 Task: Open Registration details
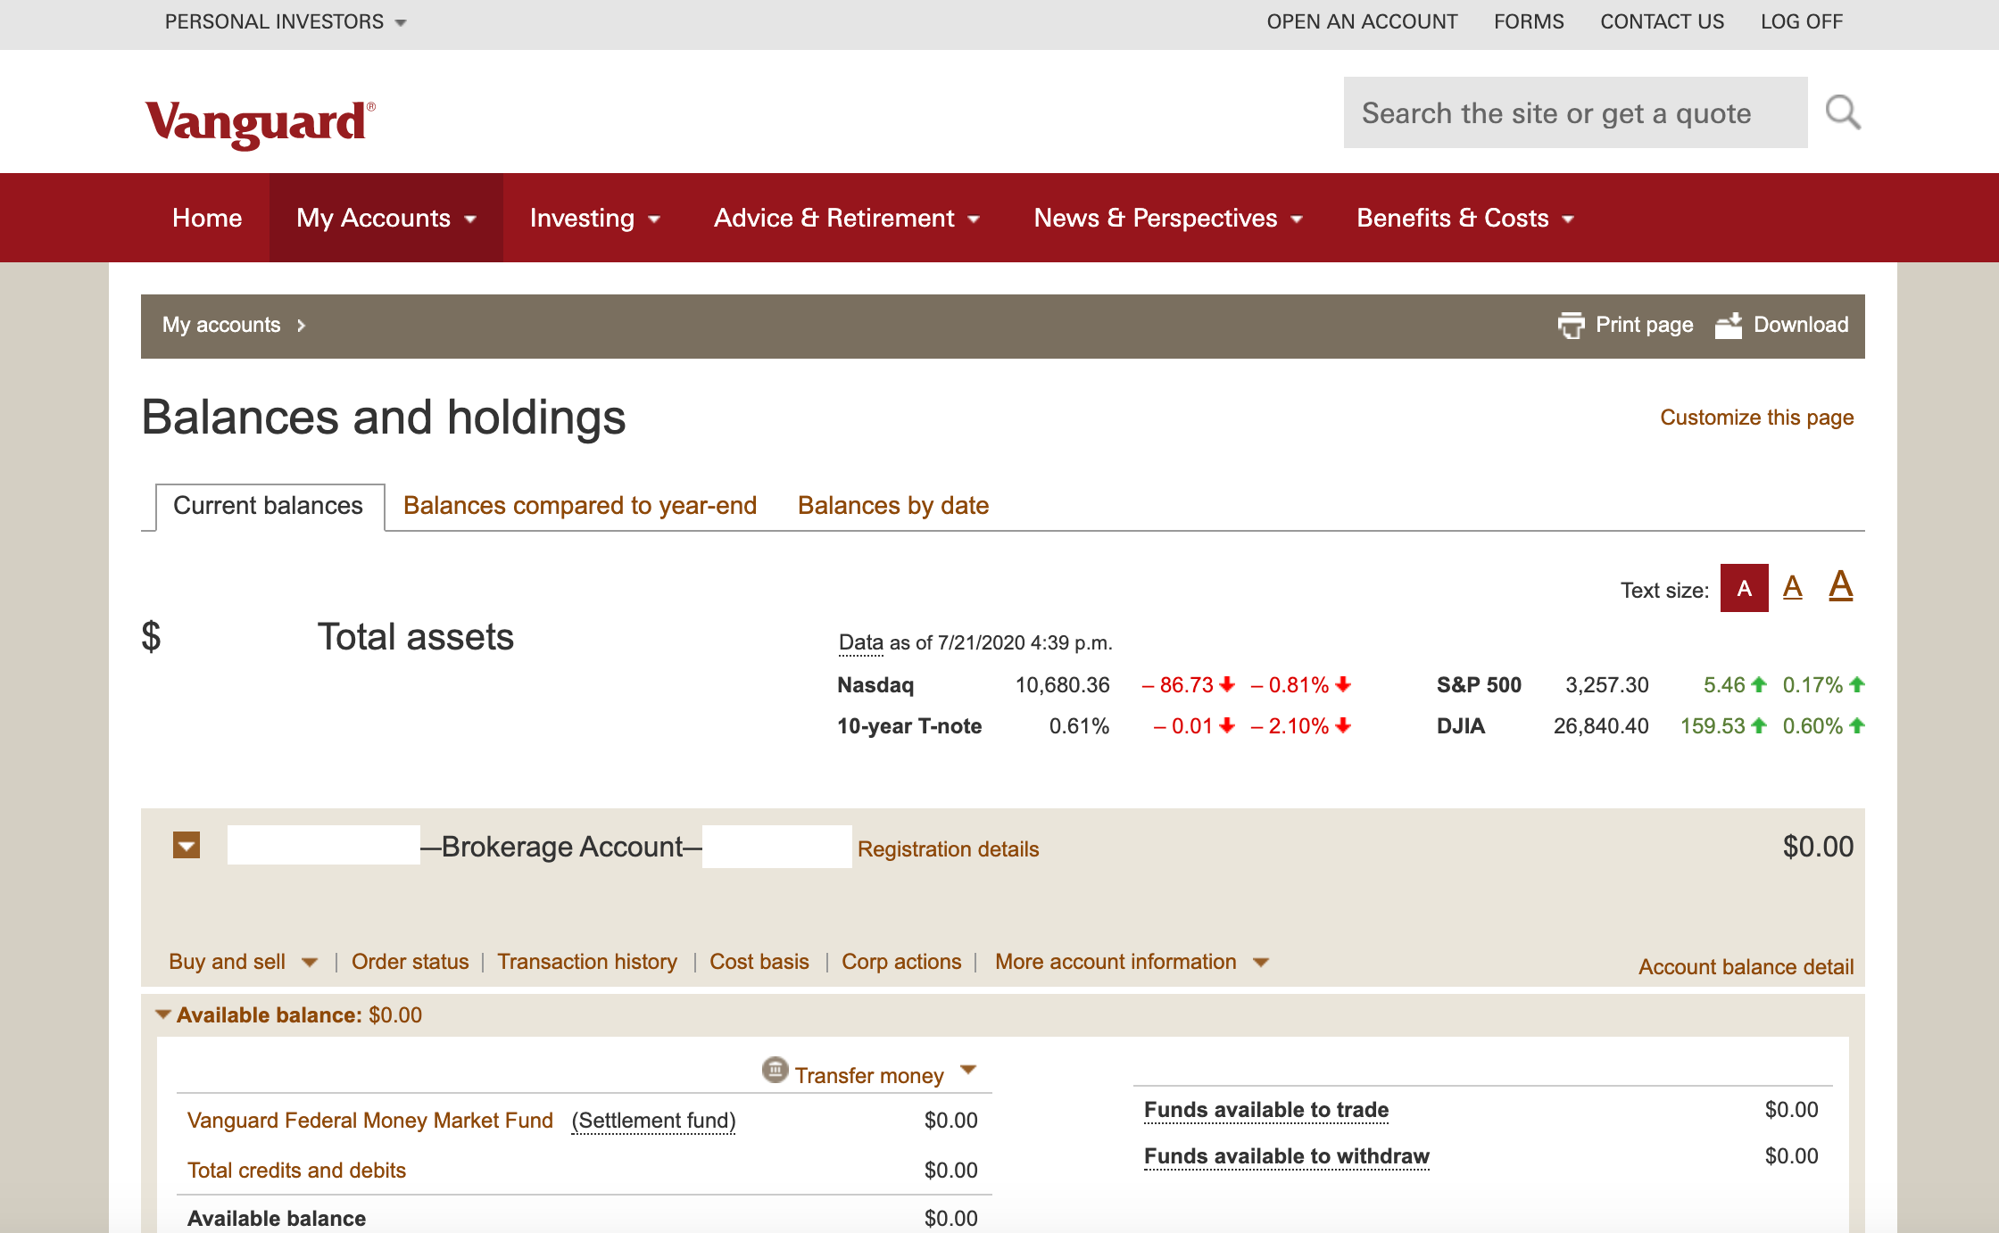948,849
